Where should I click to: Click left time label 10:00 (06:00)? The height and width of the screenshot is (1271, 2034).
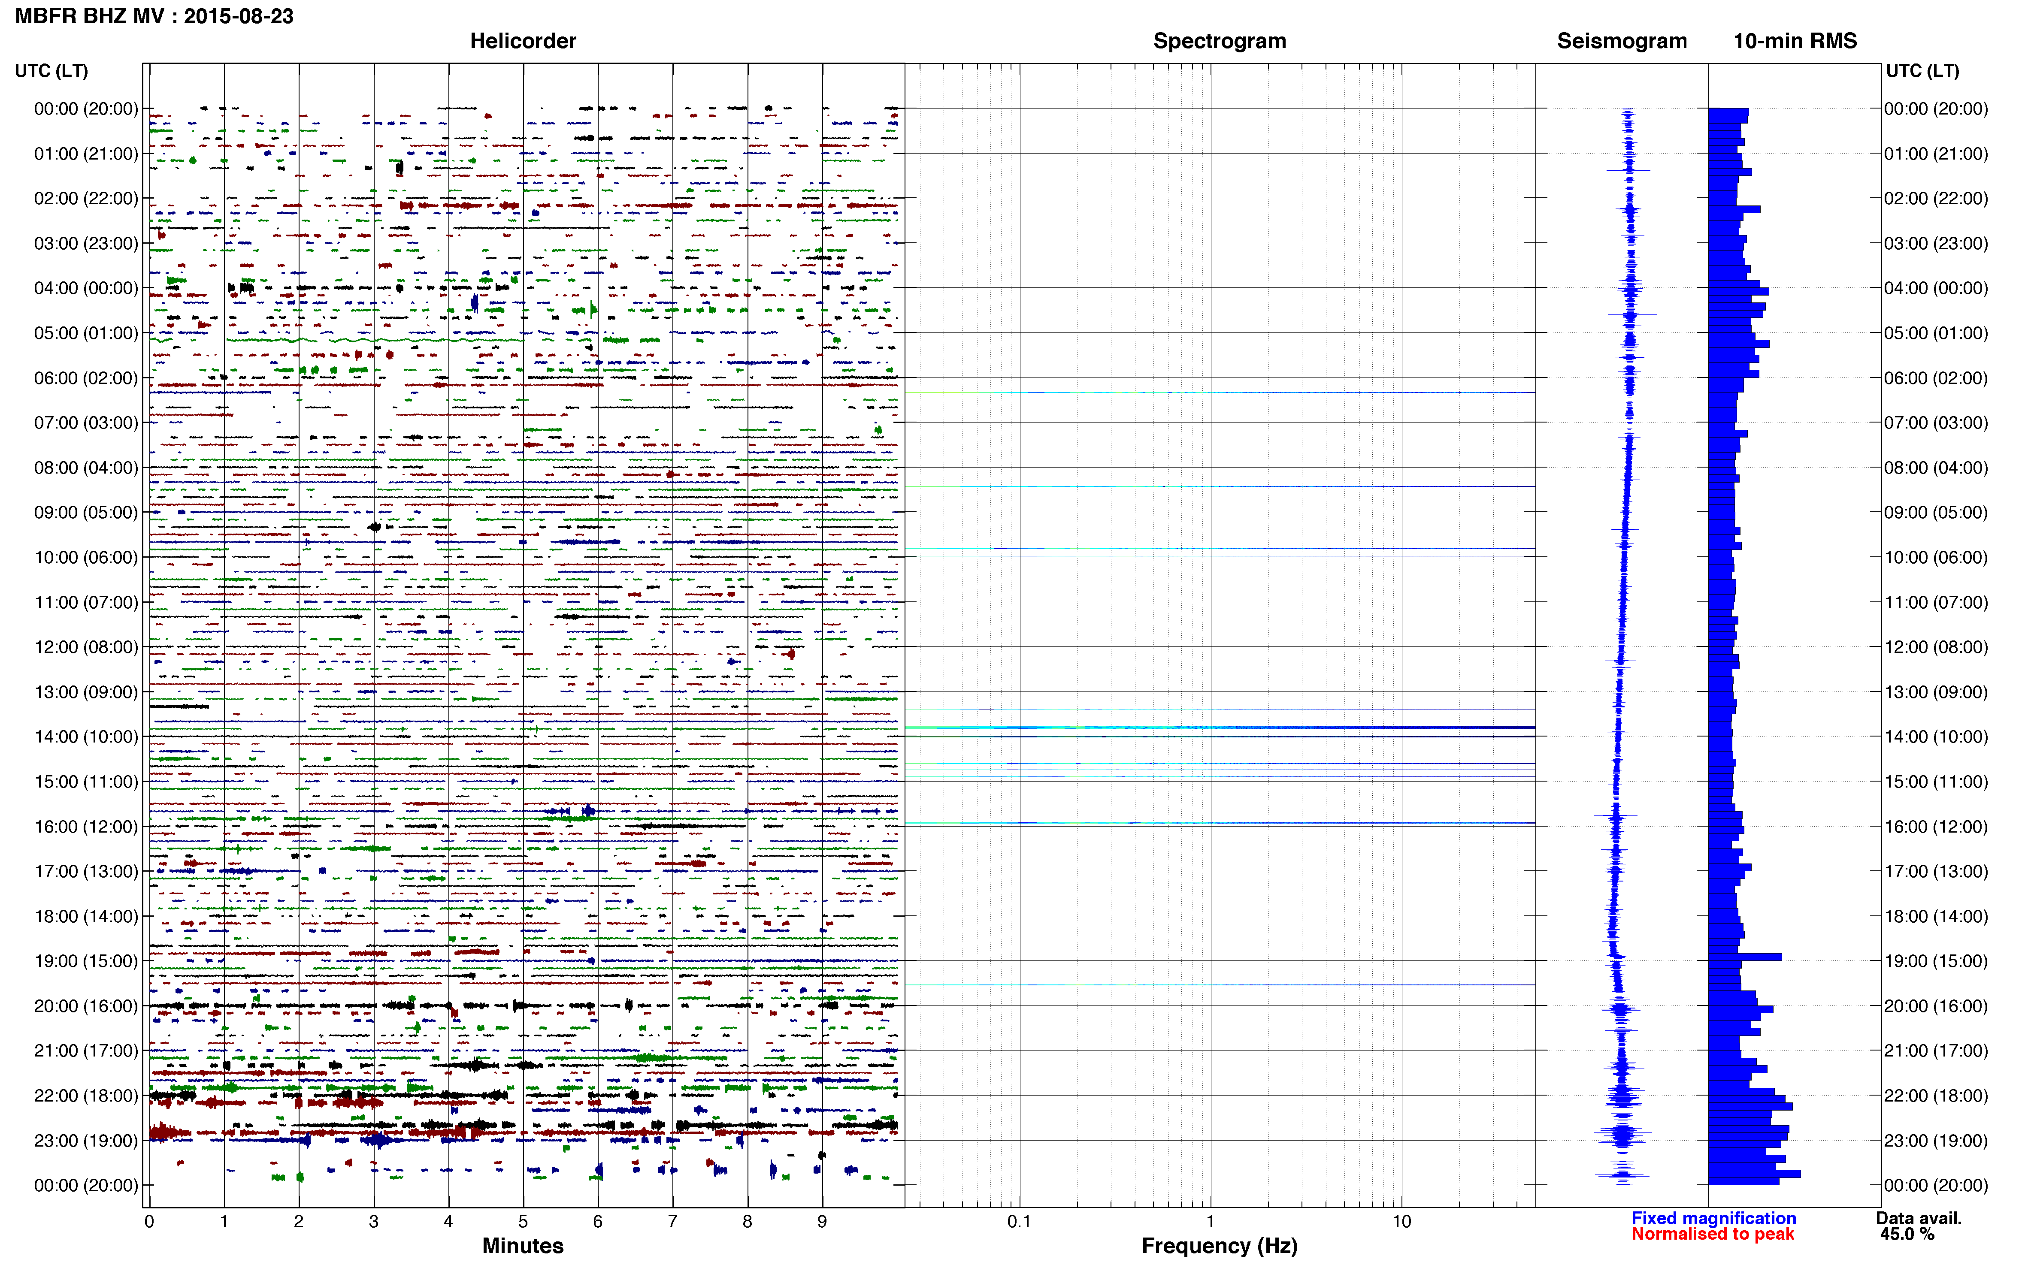click(86, 557)
